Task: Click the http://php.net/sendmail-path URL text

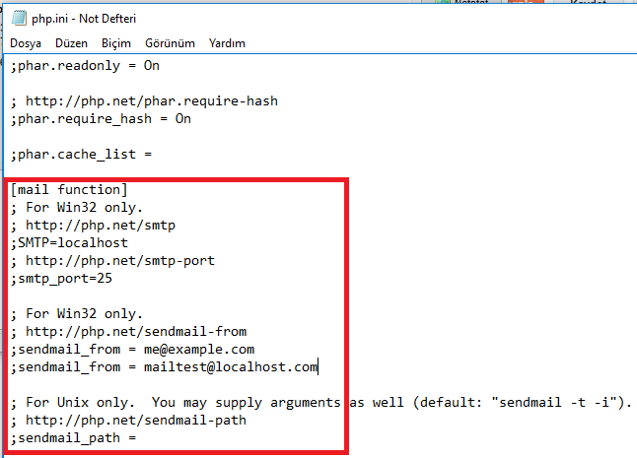Action: point(136,421)
